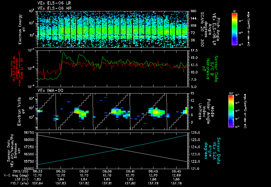Click the '15000' altitude tick value

pos(29,169)
